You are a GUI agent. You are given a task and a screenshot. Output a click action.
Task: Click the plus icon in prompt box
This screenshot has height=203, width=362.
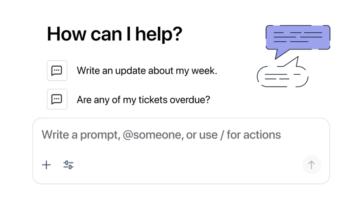click(46, 165)
